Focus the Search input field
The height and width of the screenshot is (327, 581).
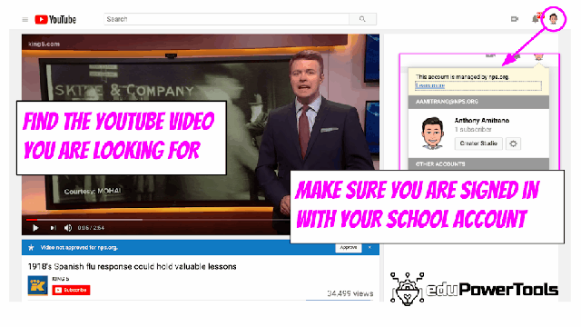tap(226, 19)
